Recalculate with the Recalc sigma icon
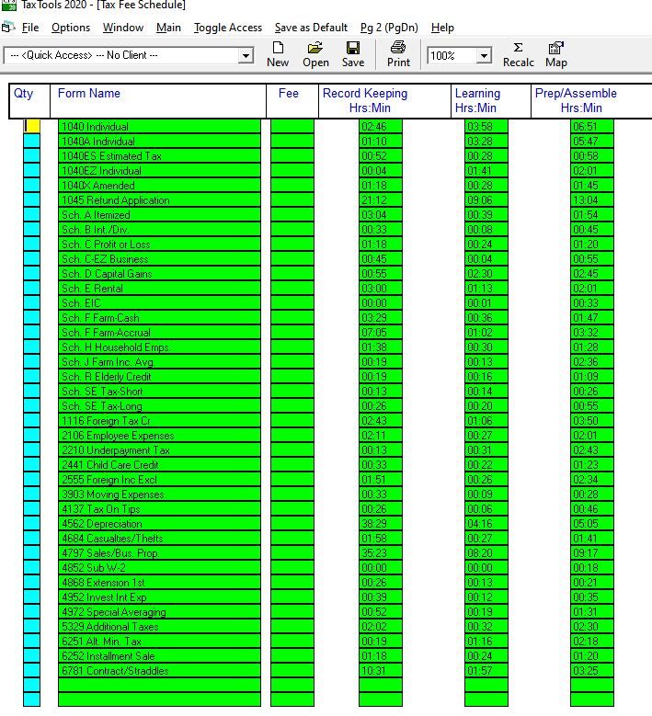This screenshot has width=652, height=716. point(518,54)
